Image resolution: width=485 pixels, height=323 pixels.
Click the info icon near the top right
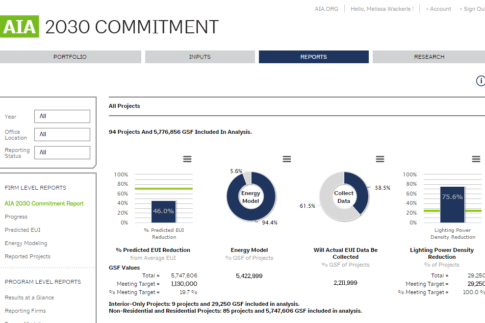[481, 81]
